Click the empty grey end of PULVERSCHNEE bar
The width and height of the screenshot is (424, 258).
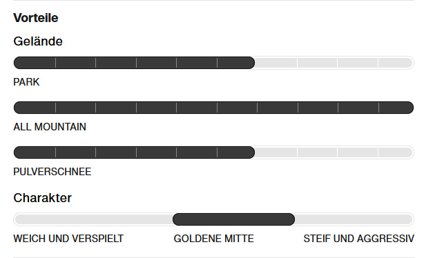pos(334,152)
